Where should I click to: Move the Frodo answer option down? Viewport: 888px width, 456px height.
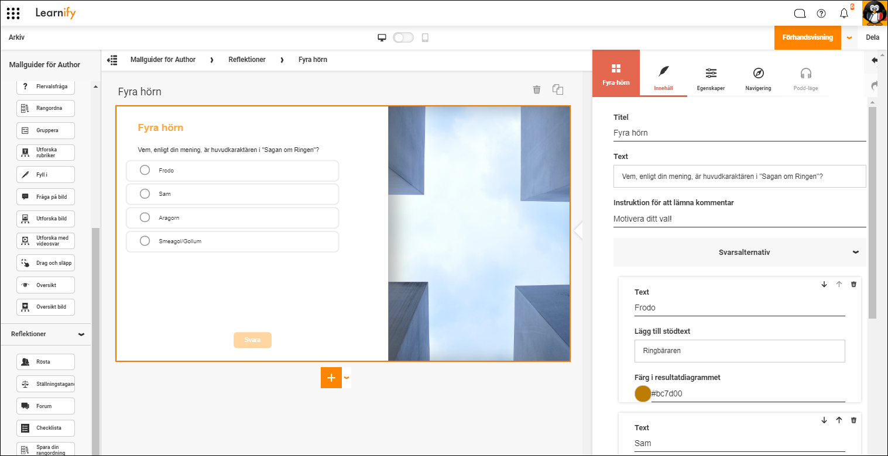(x=824, y=284)
